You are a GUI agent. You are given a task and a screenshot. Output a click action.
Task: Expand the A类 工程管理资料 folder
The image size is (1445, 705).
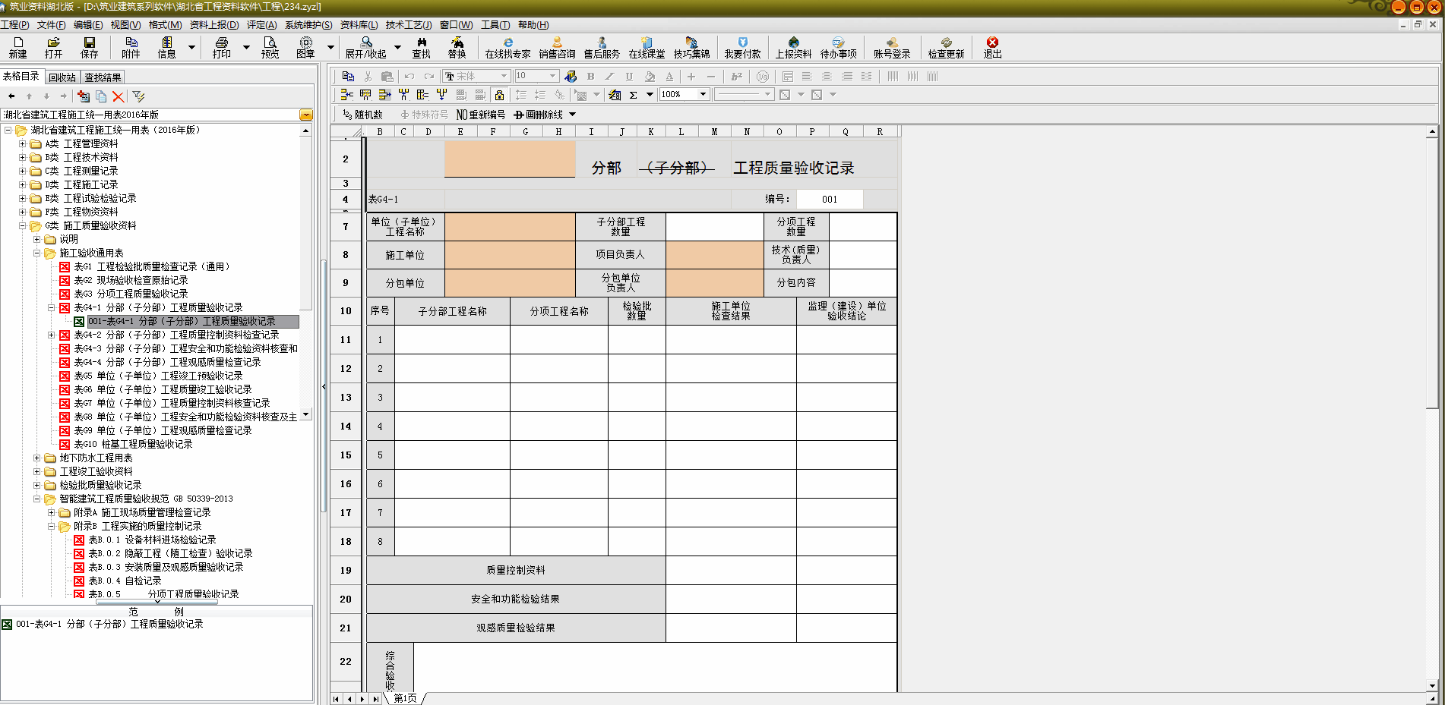23,143
